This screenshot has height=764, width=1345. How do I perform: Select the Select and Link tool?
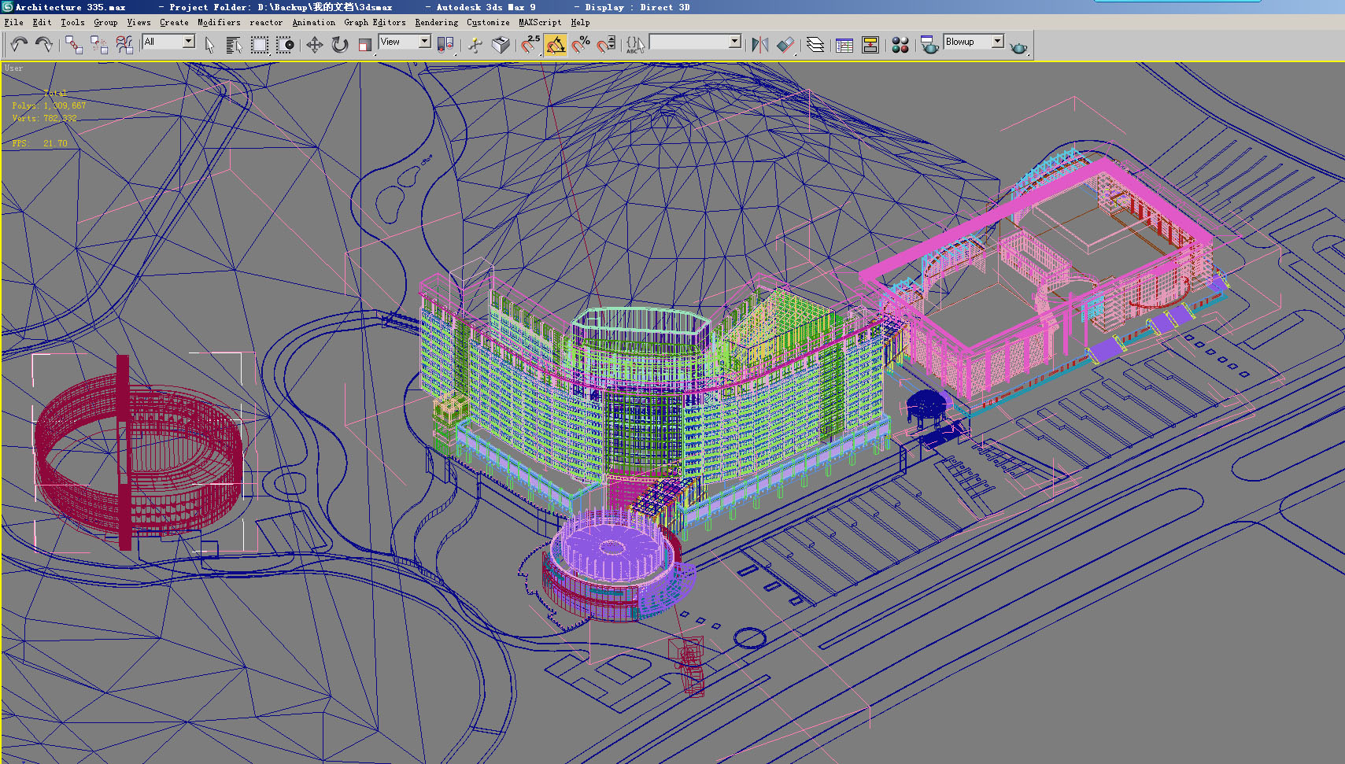(74, 45)
